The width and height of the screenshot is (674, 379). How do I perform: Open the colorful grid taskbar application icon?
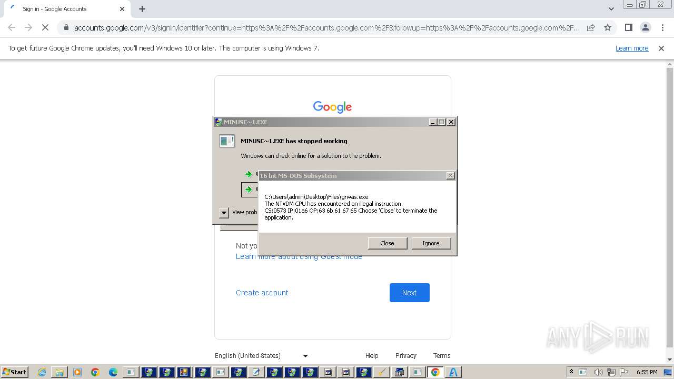point(185,372)
